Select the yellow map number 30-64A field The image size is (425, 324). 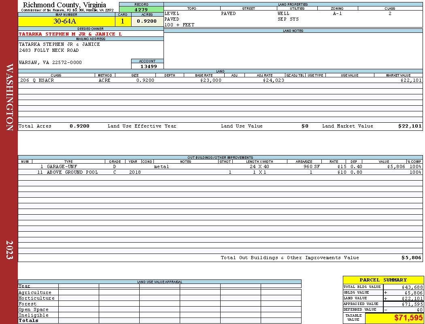(x=66, y=21)
